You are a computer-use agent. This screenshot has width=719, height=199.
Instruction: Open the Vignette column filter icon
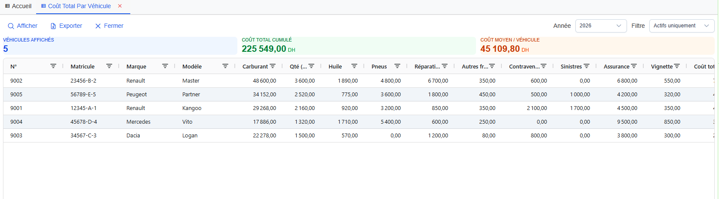pyautogui.click(x=677, y=66)
